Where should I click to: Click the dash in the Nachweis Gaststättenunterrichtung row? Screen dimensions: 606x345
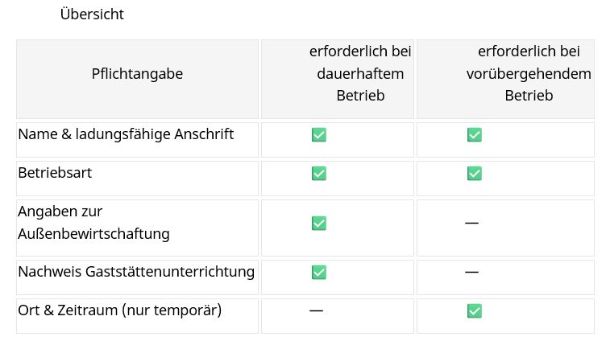[x=471, y=272]
